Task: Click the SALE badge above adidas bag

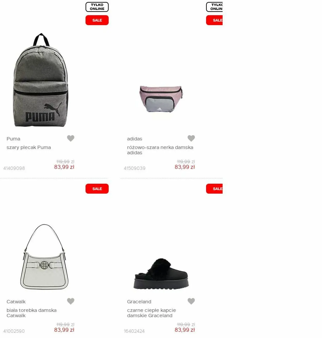Action: [214, 20]
